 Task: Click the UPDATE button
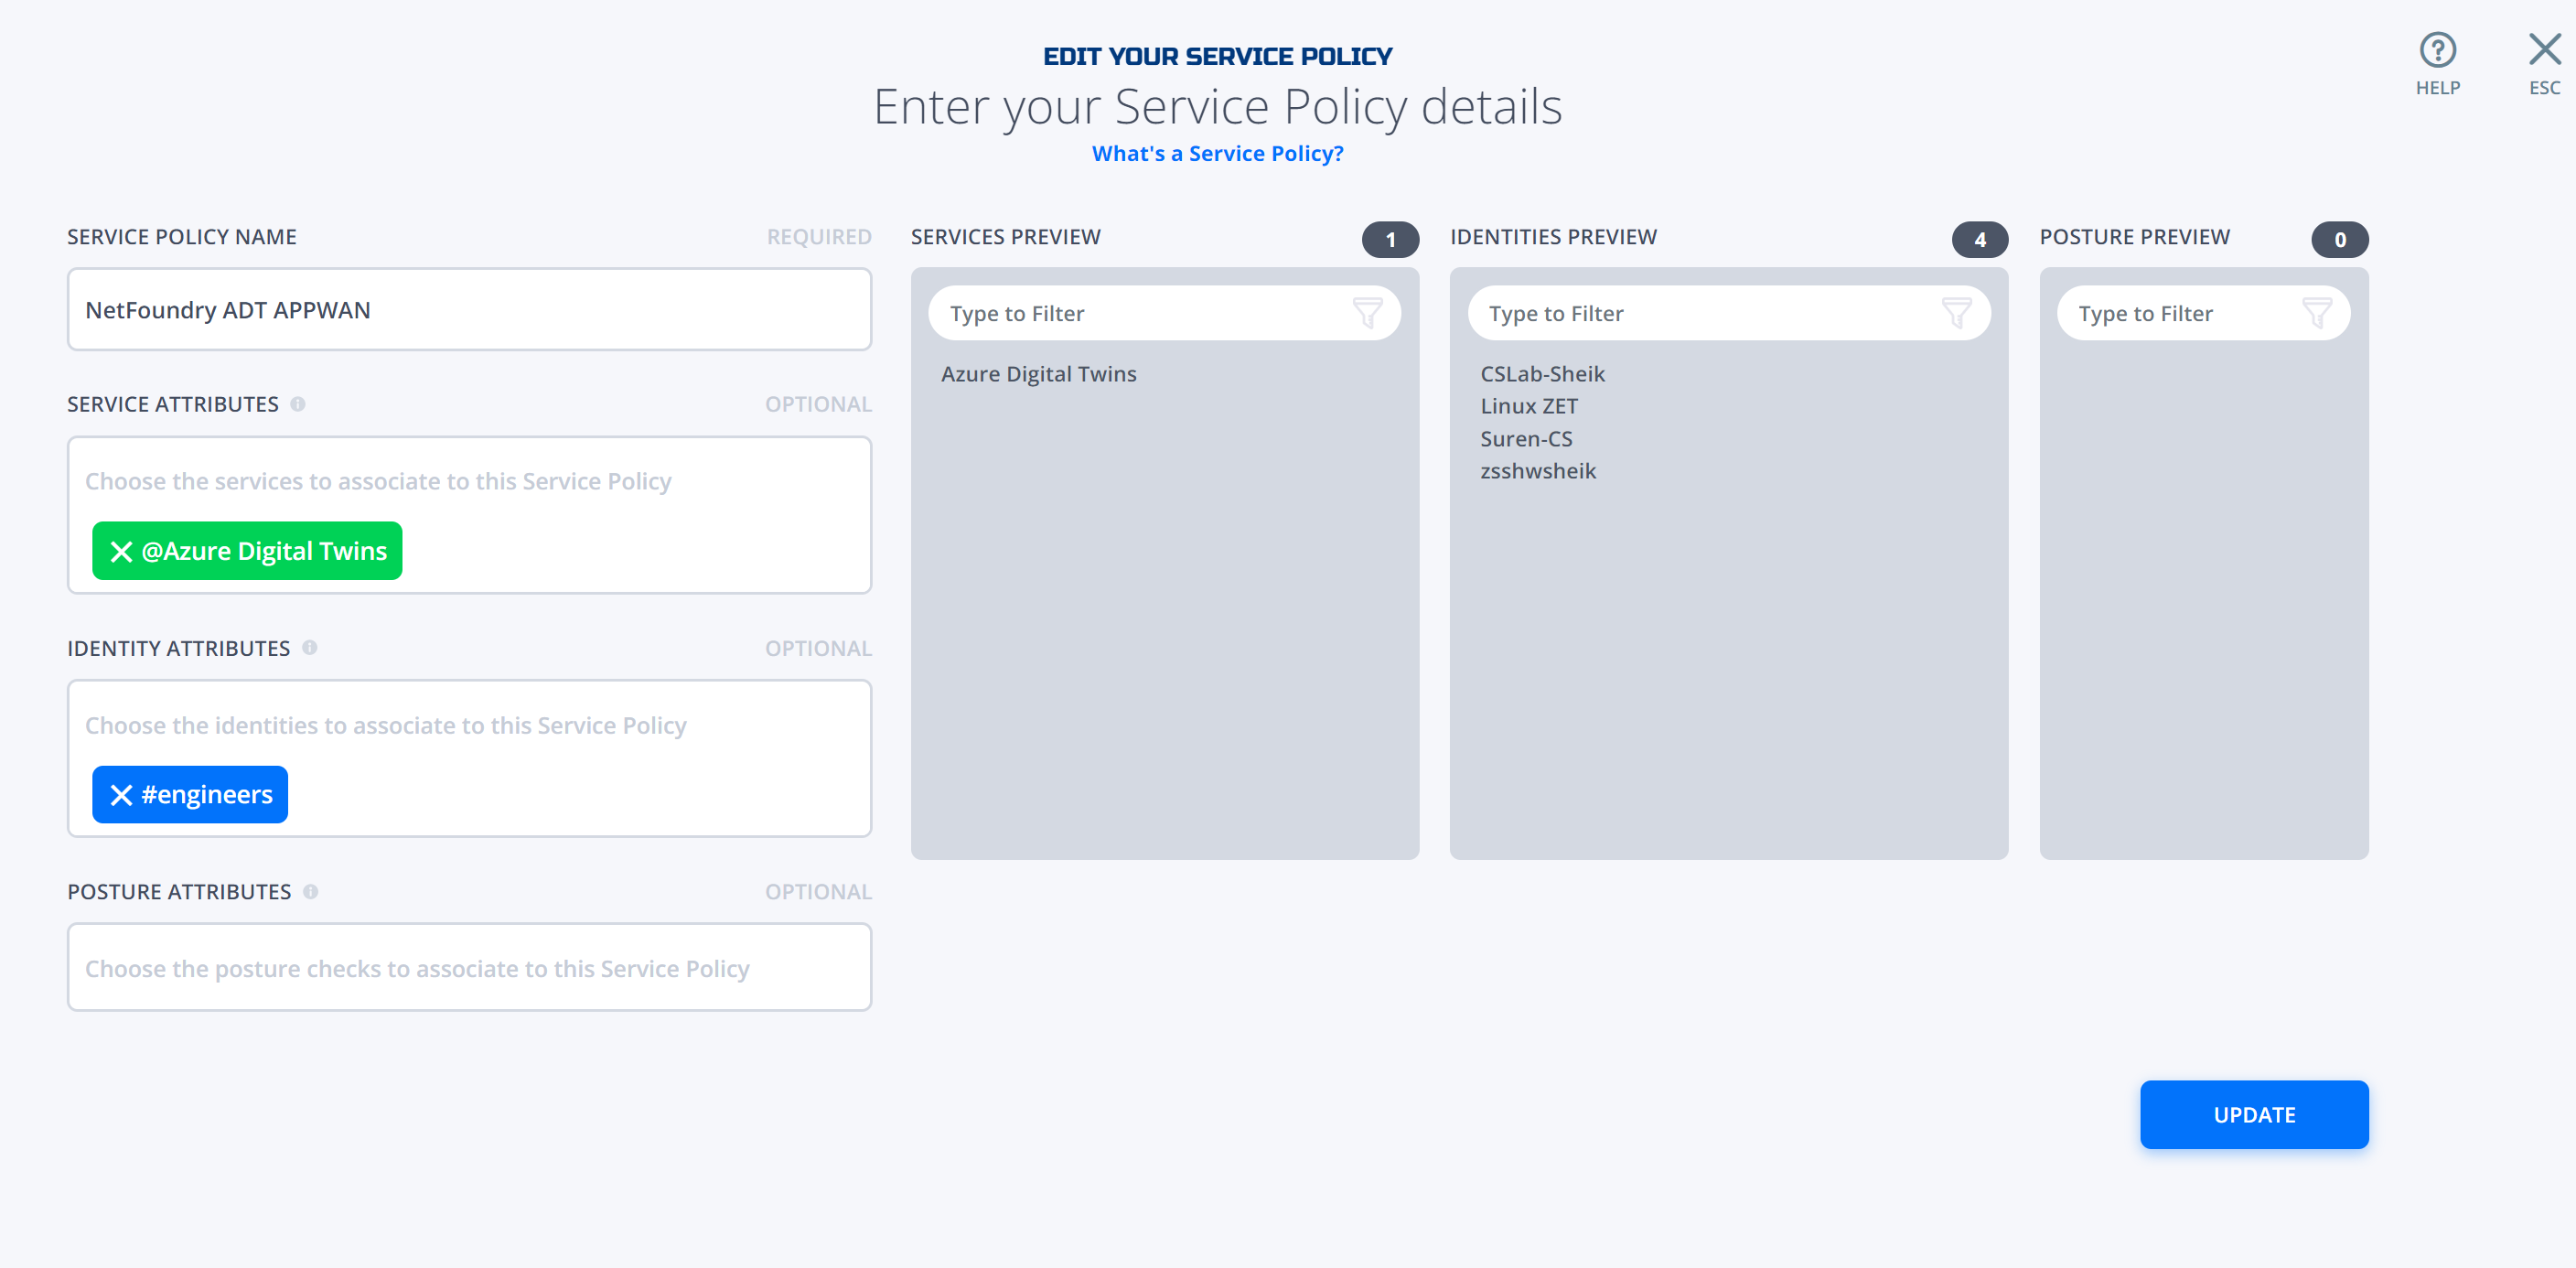point(2254,1114)
